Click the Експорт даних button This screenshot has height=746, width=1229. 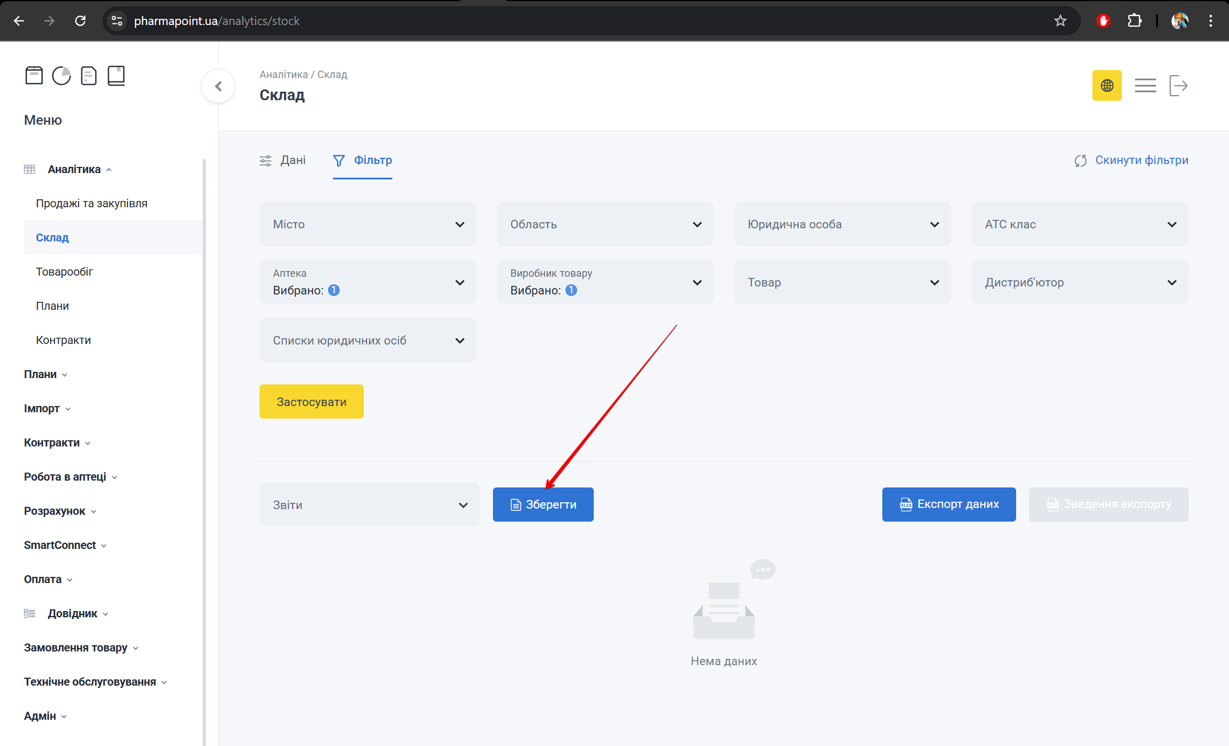948,505
